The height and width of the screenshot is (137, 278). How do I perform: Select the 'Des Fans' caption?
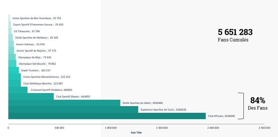[x=258, y=108]
